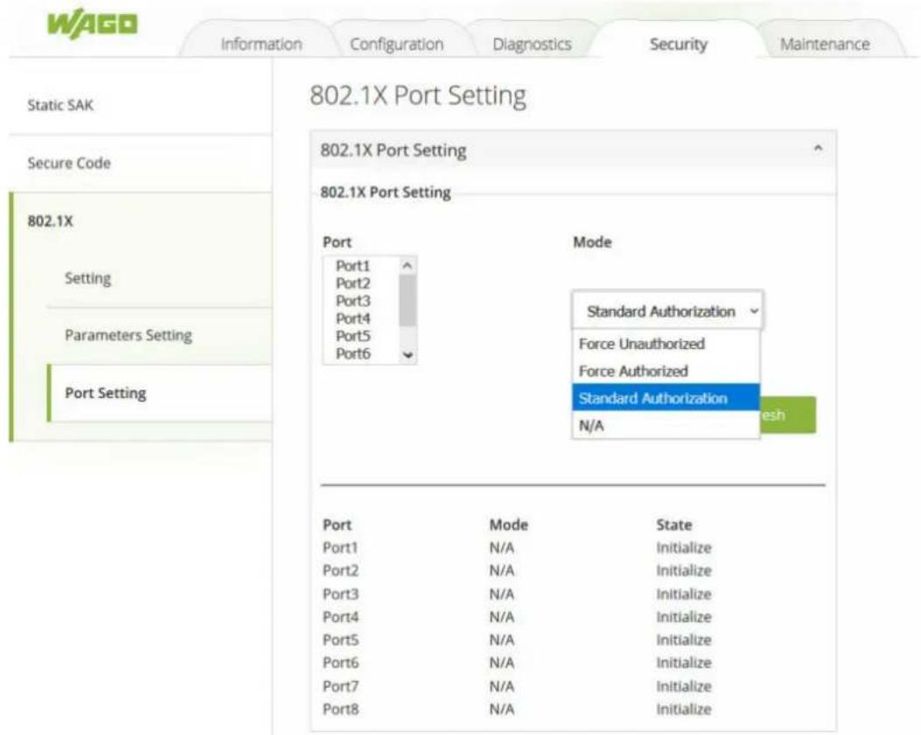Open the Configuration tab
921x735 pixels.
(396, 44)
